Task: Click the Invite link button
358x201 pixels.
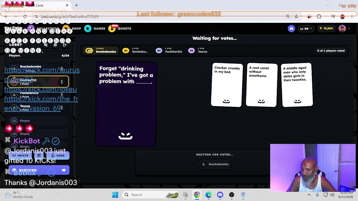Action: (x=20, y=155)
